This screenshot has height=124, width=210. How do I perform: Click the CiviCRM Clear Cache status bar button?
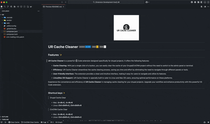pos(30,122)
